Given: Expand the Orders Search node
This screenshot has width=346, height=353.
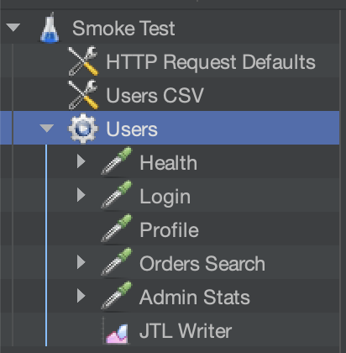Looking at the screenshot, I should 81,262.
